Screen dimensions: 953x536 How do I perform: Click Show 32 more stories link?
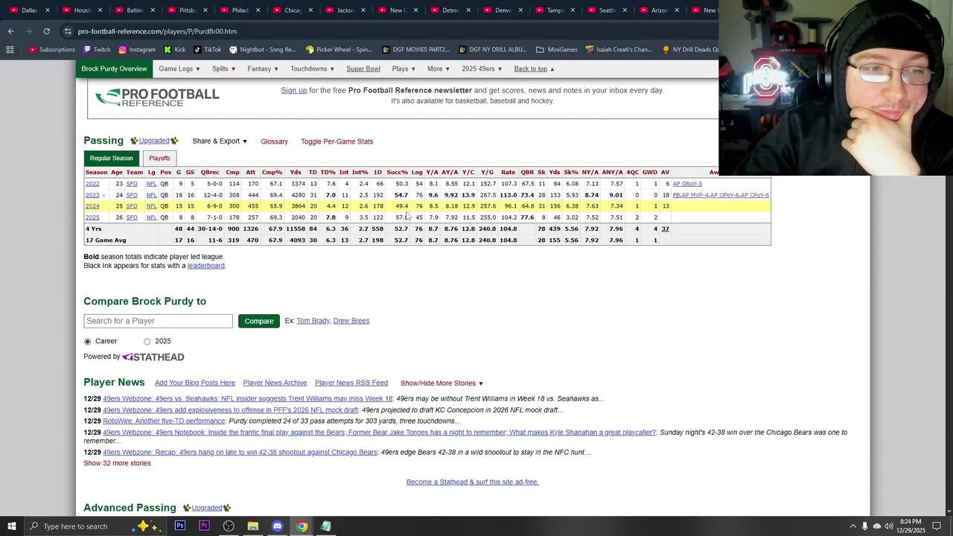coord(117,463)
